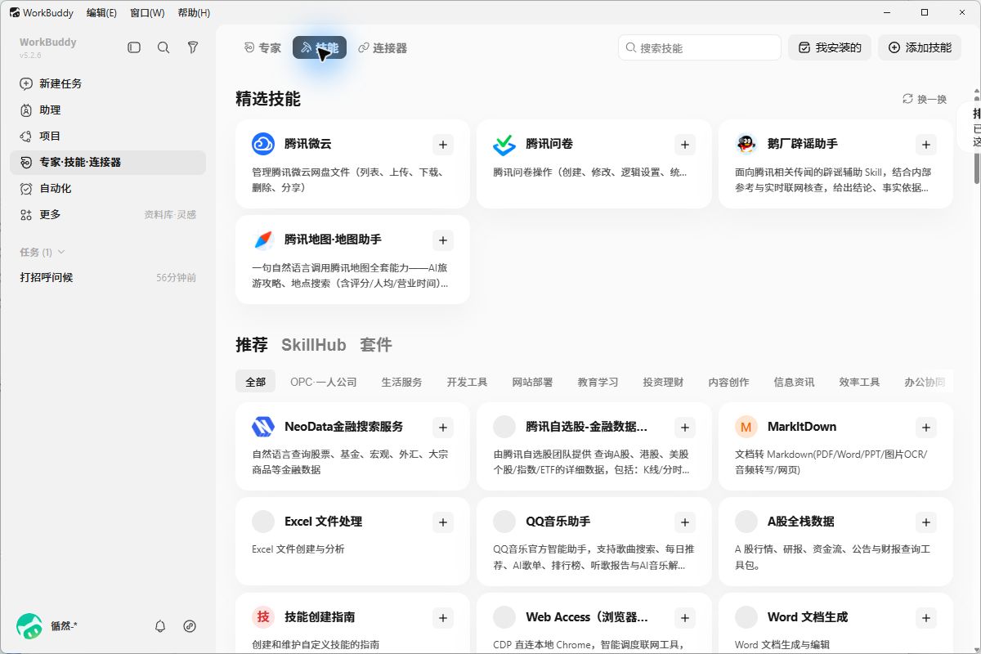Click the round icon beside the bell
Screen dimensions: 981x654
coord(190,626)
